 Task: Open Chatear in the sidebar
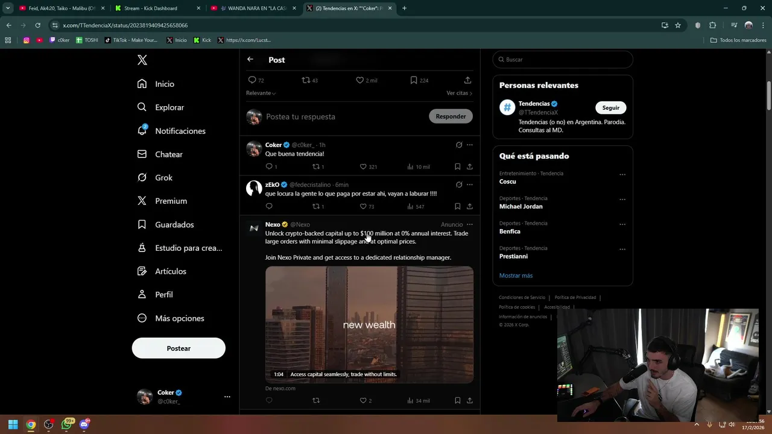(x=160, y=154)
